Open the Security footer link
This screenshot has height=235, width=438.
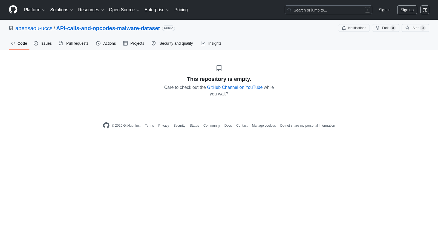pos(179,126)
